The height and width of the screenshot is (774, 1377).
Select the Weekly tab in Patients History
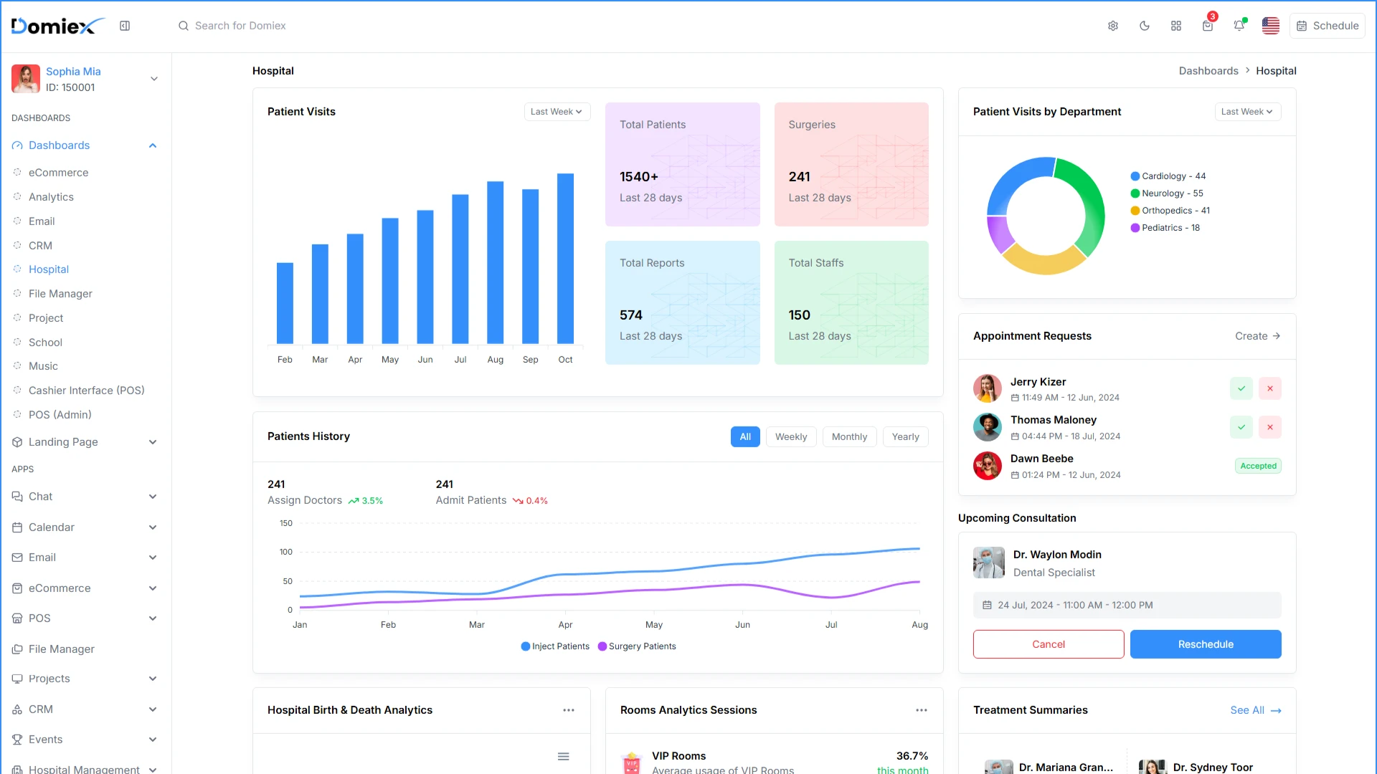pyautogui.click(x=791, y=437)
